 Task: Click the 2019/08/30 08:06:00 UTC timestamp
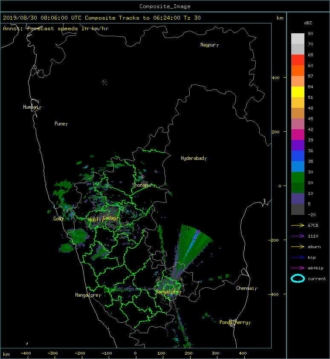point(42,18)
